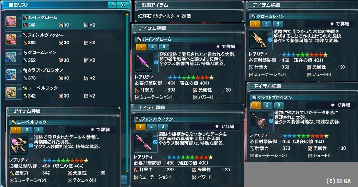
Task: Select tab 2 in グロームレイン details
Action: [x=266, y=24]
